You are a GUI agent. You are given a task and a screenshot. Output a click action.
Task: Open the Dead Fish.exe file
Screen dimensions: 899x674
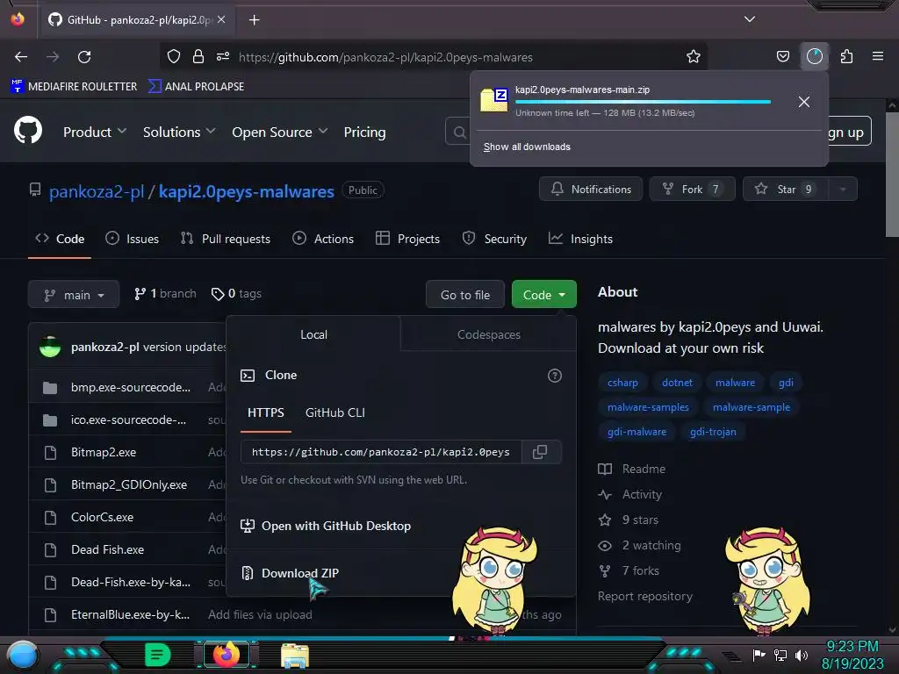tap(107, 549)
